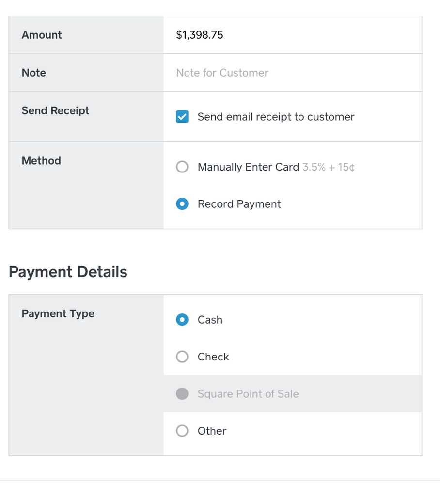Click the Record Payment text label
Image resolution: width=440 pixels, height=484 pixels.
(239, 204)
